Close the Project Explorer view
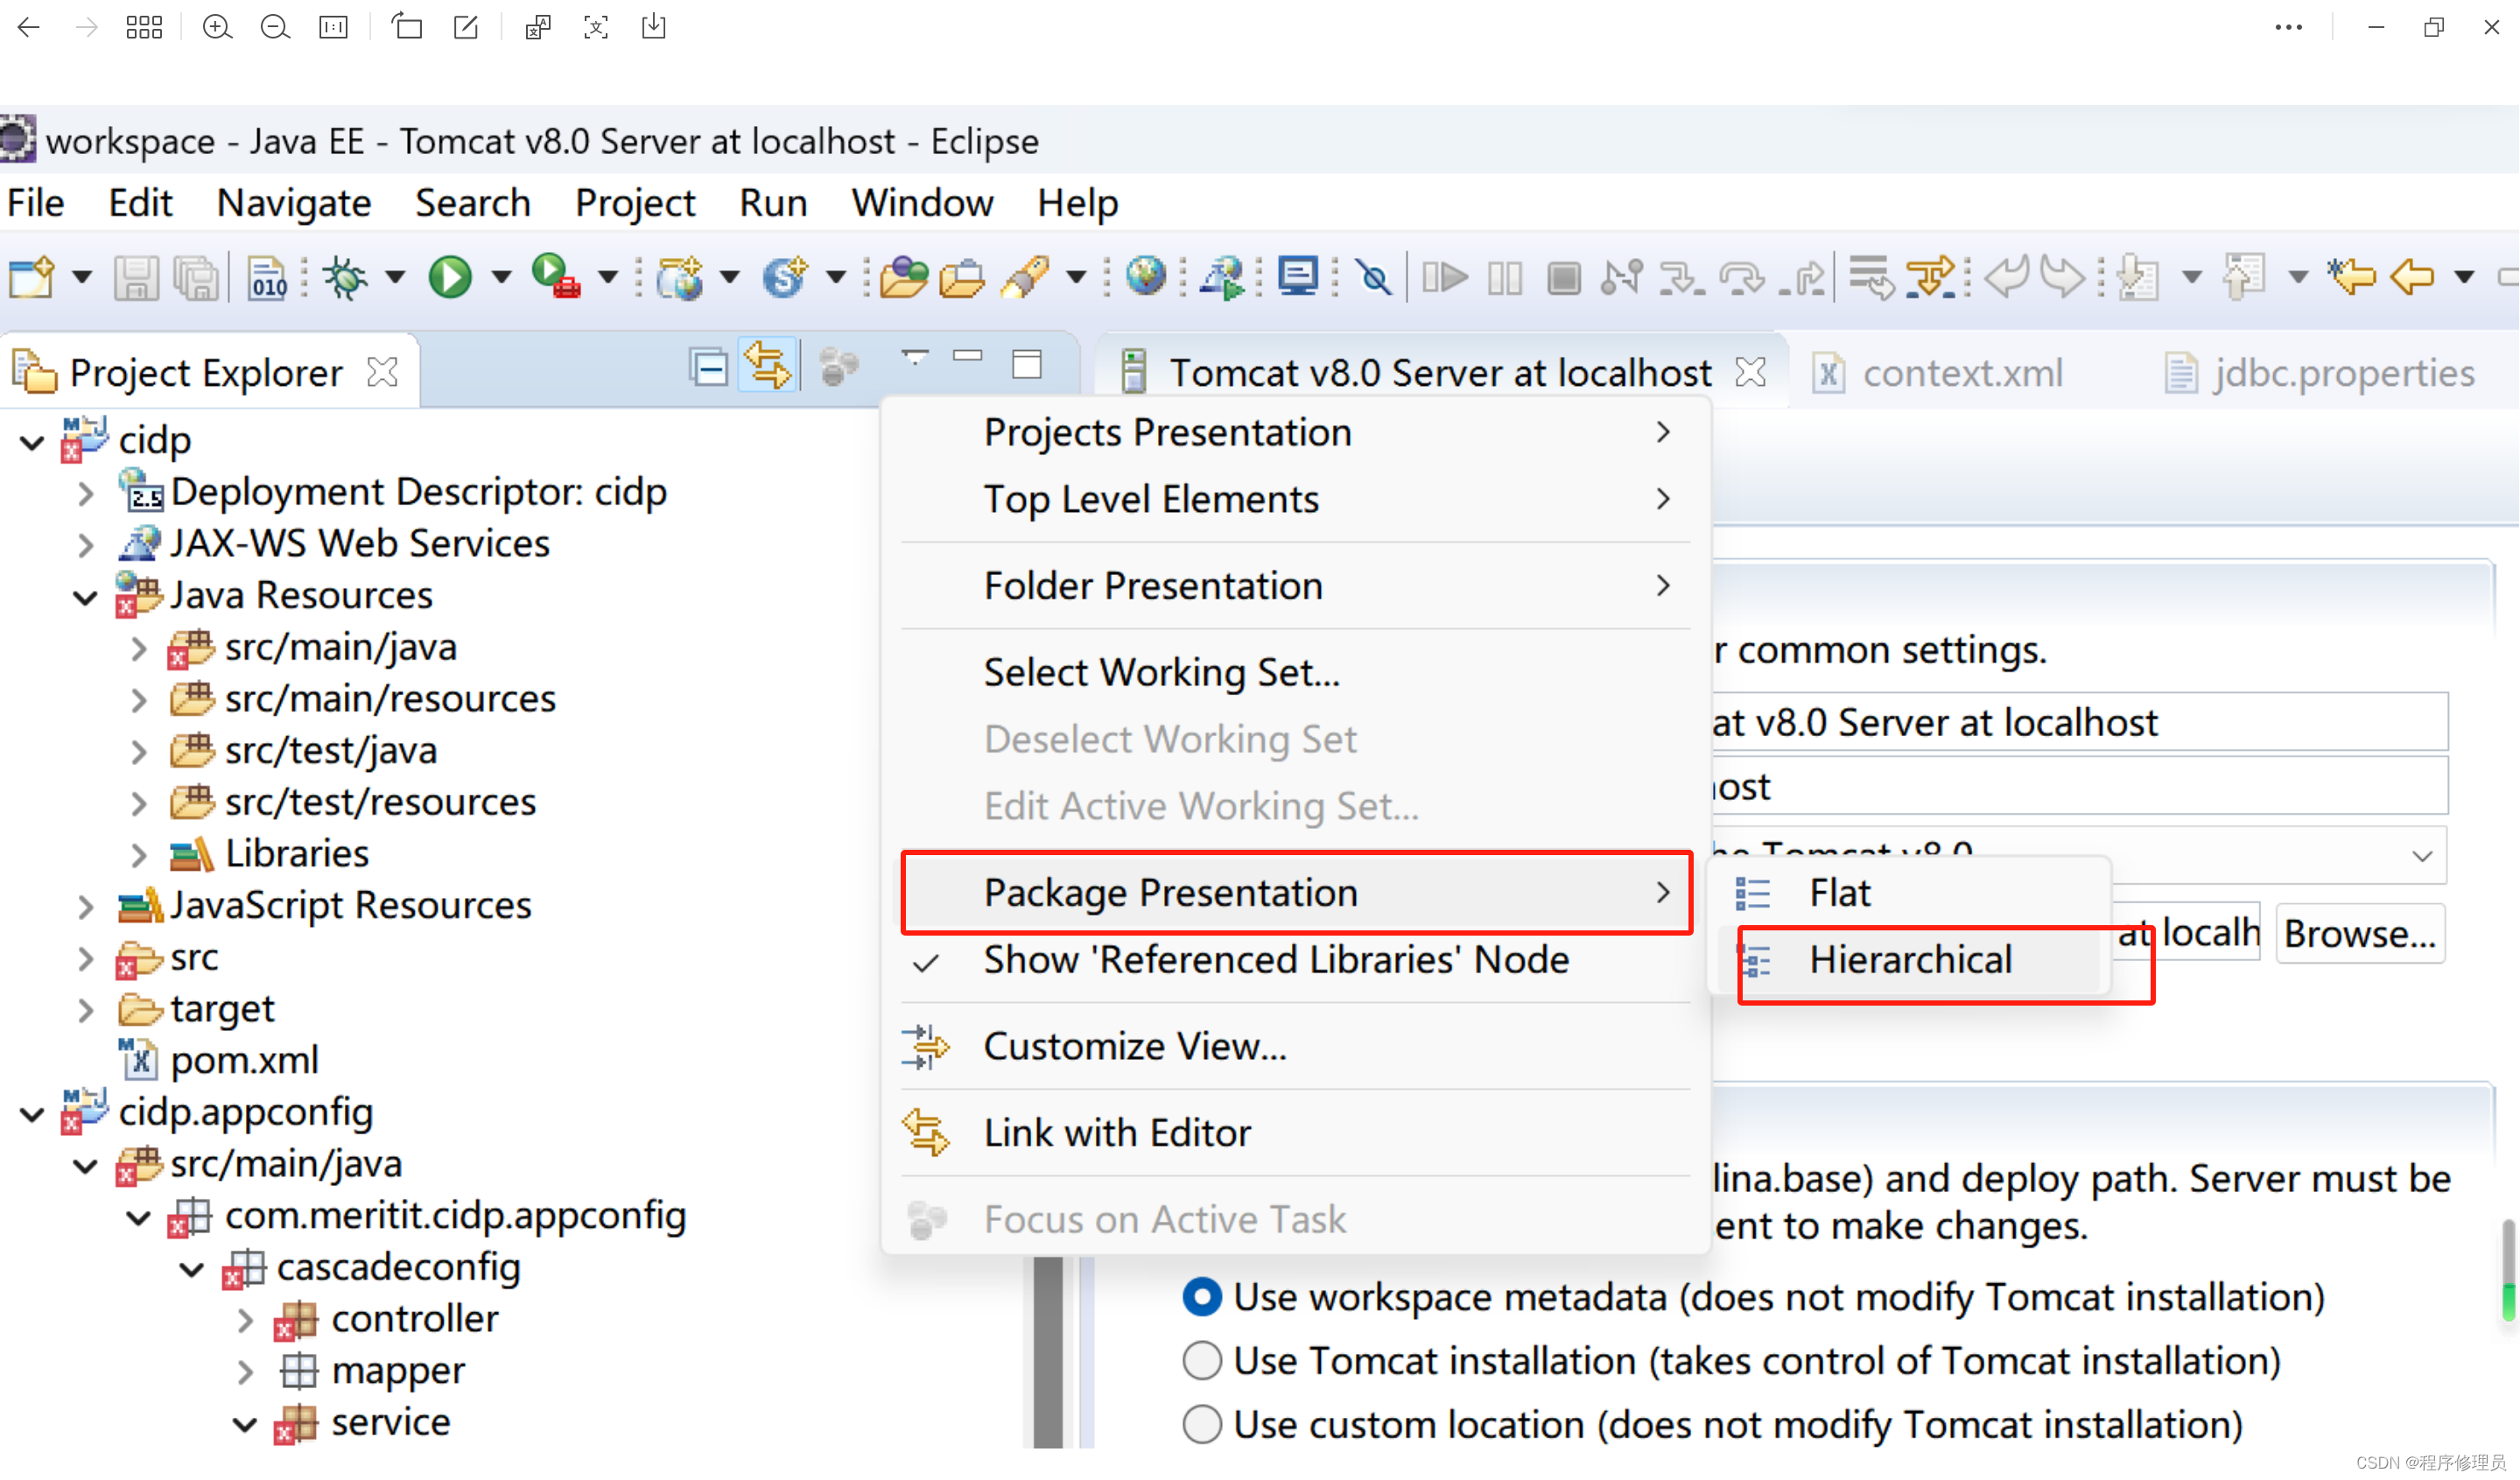The height and width of the screenshot is (1480, 2520). pos(383,373)
